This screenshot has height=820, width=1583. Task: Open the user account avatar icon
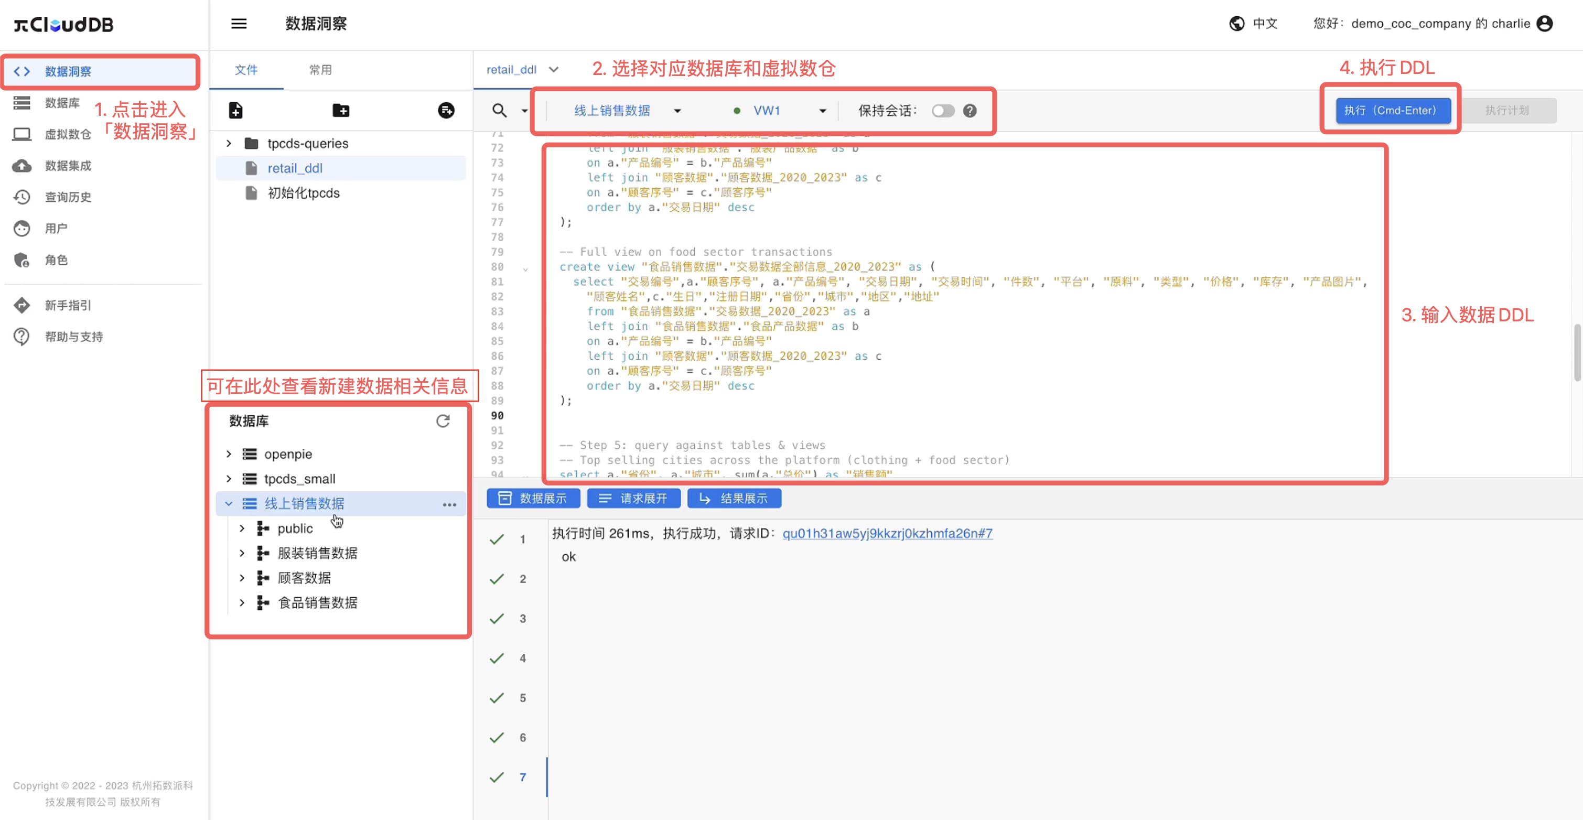coord(1544,24)
